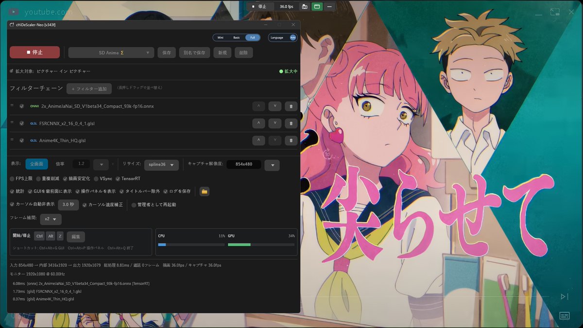583x328 pixels.
Task: Move the 2x_AnimeJaNai filter down
Action: tap(275, 106)
